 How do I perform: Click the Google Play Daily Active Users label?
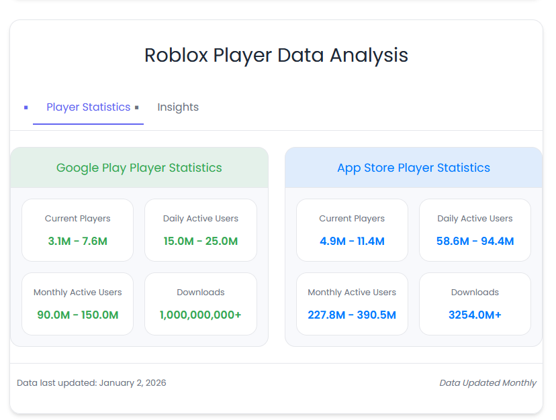tap(201, 218)
